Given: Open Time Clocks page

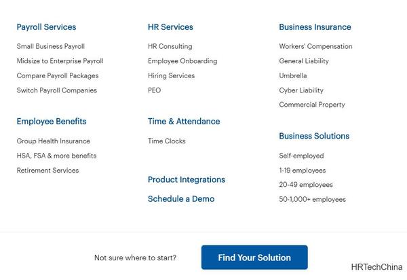Looking at the screenshot, I should (x=167, y=141).
